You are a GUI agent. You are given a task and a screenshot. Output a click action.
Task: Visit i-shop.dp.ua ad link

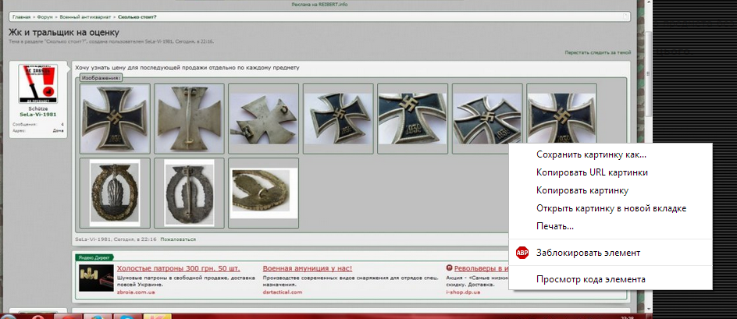click(x=463, y=292)
